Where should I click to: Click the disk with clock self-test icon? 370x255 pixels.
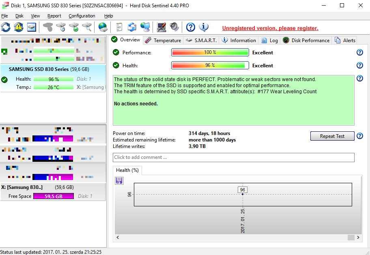[61, 27]
